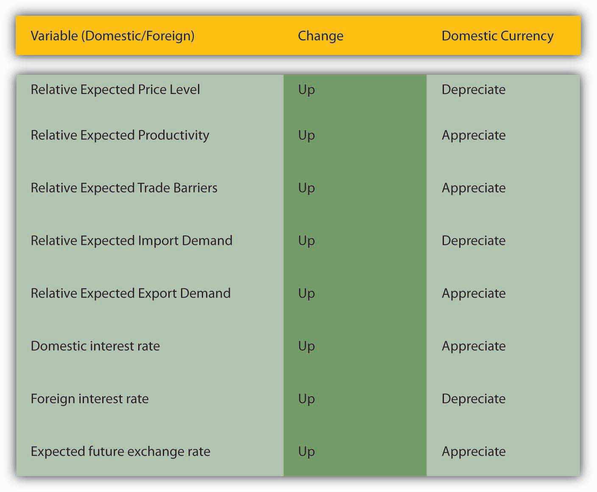This screenshot has width=597, height=492.
Task: Click "Appreciate" in the Relative Expected Productivity row
Action: pyautogui.click(x=473, y=135)
